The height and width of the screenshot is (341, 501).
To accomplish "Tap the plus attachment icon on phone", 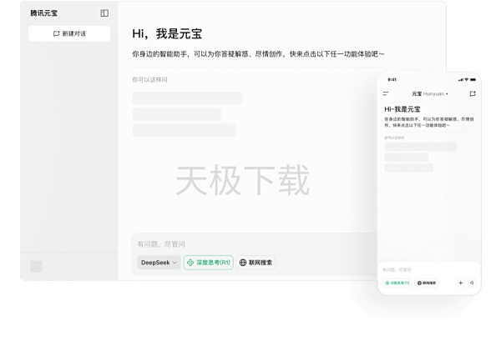I will tap(460, 283).
